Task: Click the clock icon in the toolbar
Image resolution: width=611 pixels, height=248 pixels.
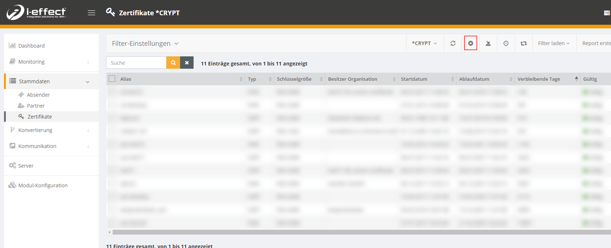Action: [506, 43]
